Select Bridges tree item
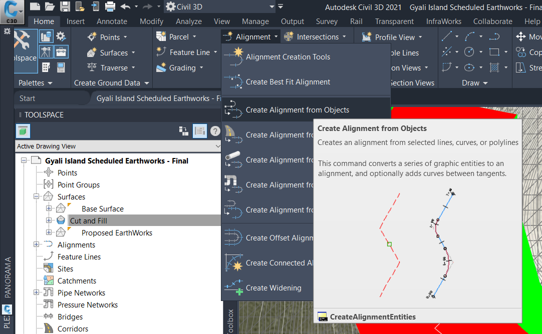 tap(70, 316)
